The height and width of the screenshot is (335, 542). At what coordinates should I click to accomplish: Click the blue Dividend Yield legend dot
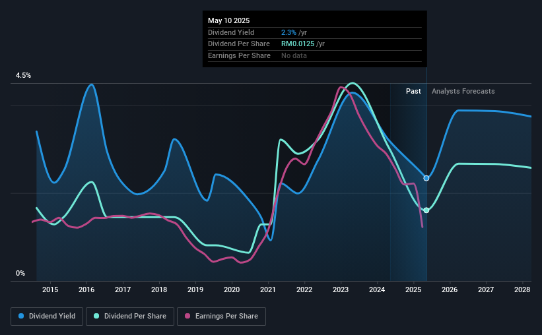pyautogui.click(x=21, y=316)
